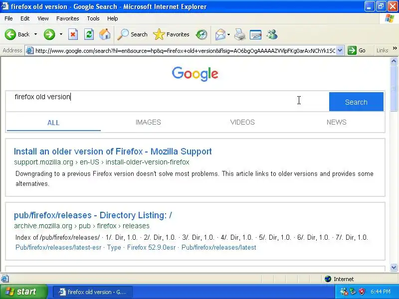399x299 pixels.
Task: Expand the Address bar dropdown list
Action: point(340,51)
